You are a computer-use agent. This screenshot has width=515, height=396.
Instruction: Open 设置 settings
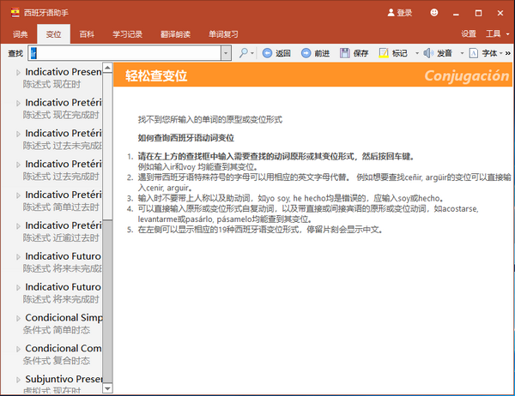coord(468,34)
